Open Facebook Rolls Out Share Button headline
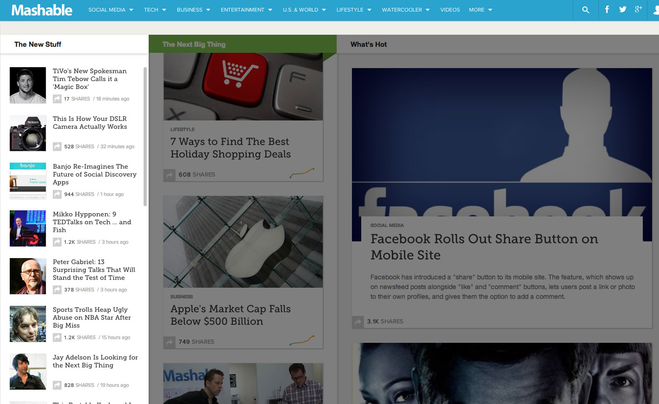659x404 pixels. pos(484,247)
